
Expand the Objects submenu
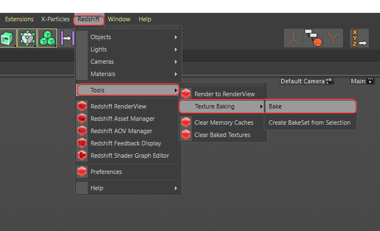[x=129, y=37]
